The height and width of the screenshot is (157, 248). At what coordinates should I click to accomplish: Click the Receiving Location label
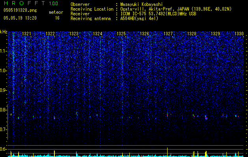(92, 9)
